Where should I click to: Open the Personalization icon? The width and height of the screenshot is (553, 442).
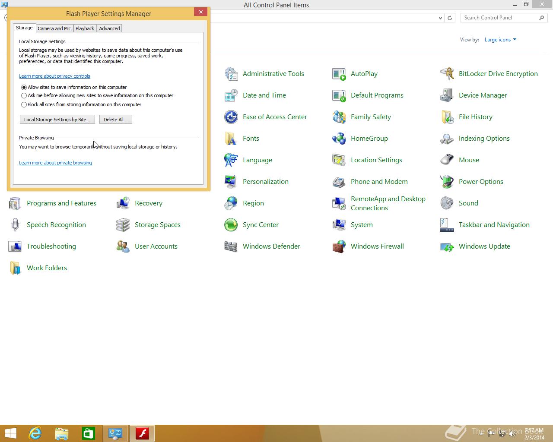tap(231, 182)
